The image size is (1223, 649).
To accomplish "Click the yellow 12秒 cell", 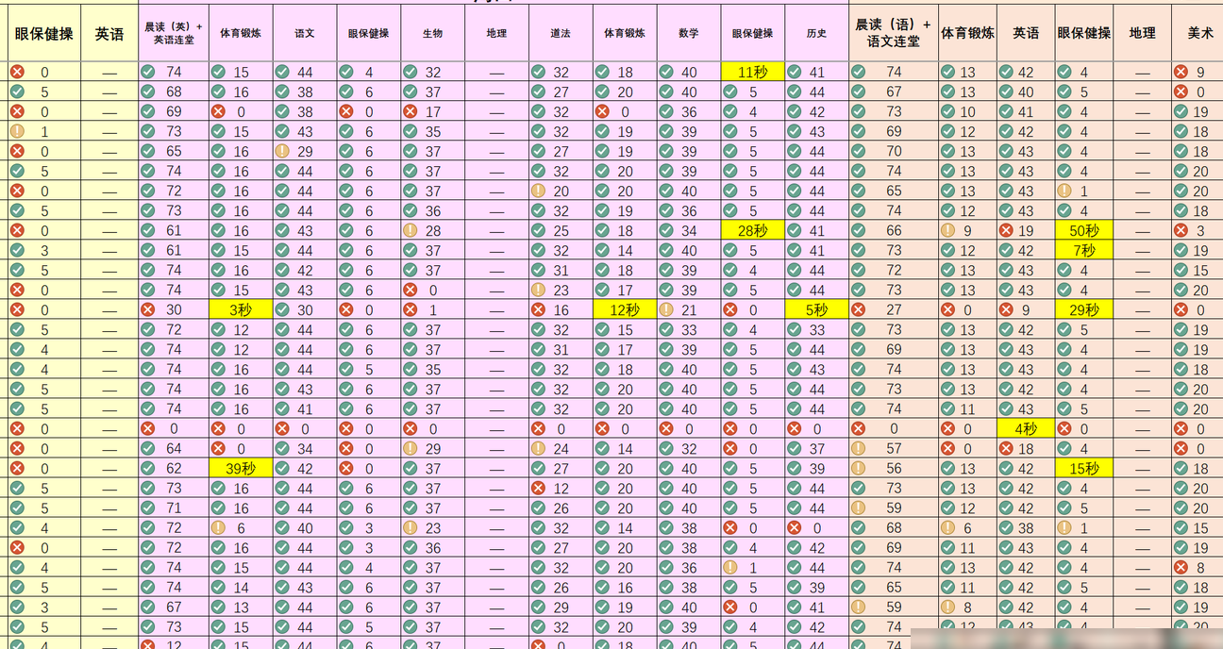I will pos(625,309).
